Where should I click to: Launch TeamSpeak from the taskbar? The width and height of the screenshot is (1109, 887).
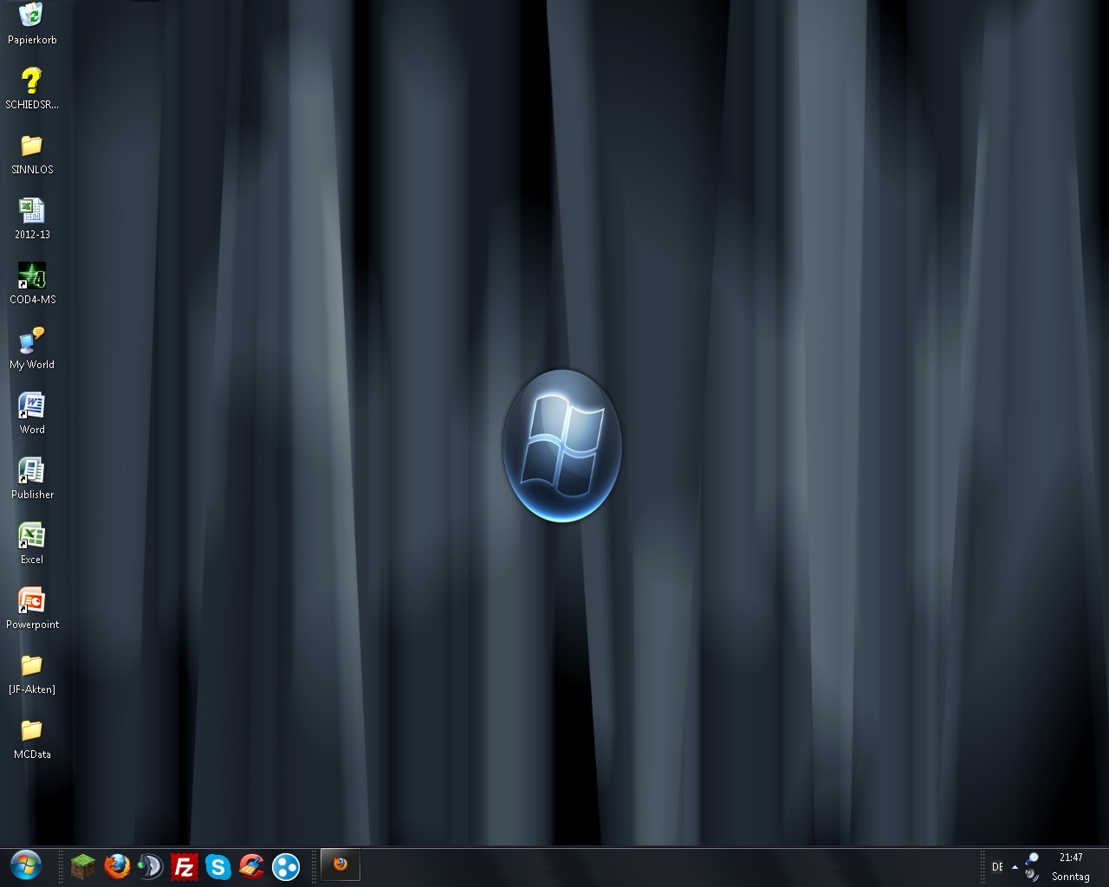click(151, 866)
